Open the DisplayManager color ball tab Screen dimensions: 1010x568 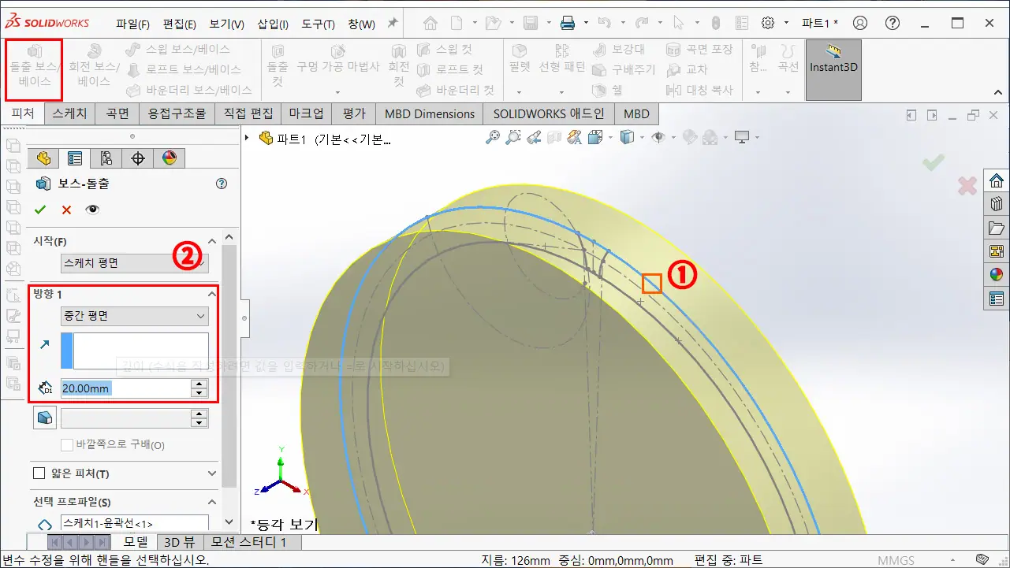click(x=170, y=158)
